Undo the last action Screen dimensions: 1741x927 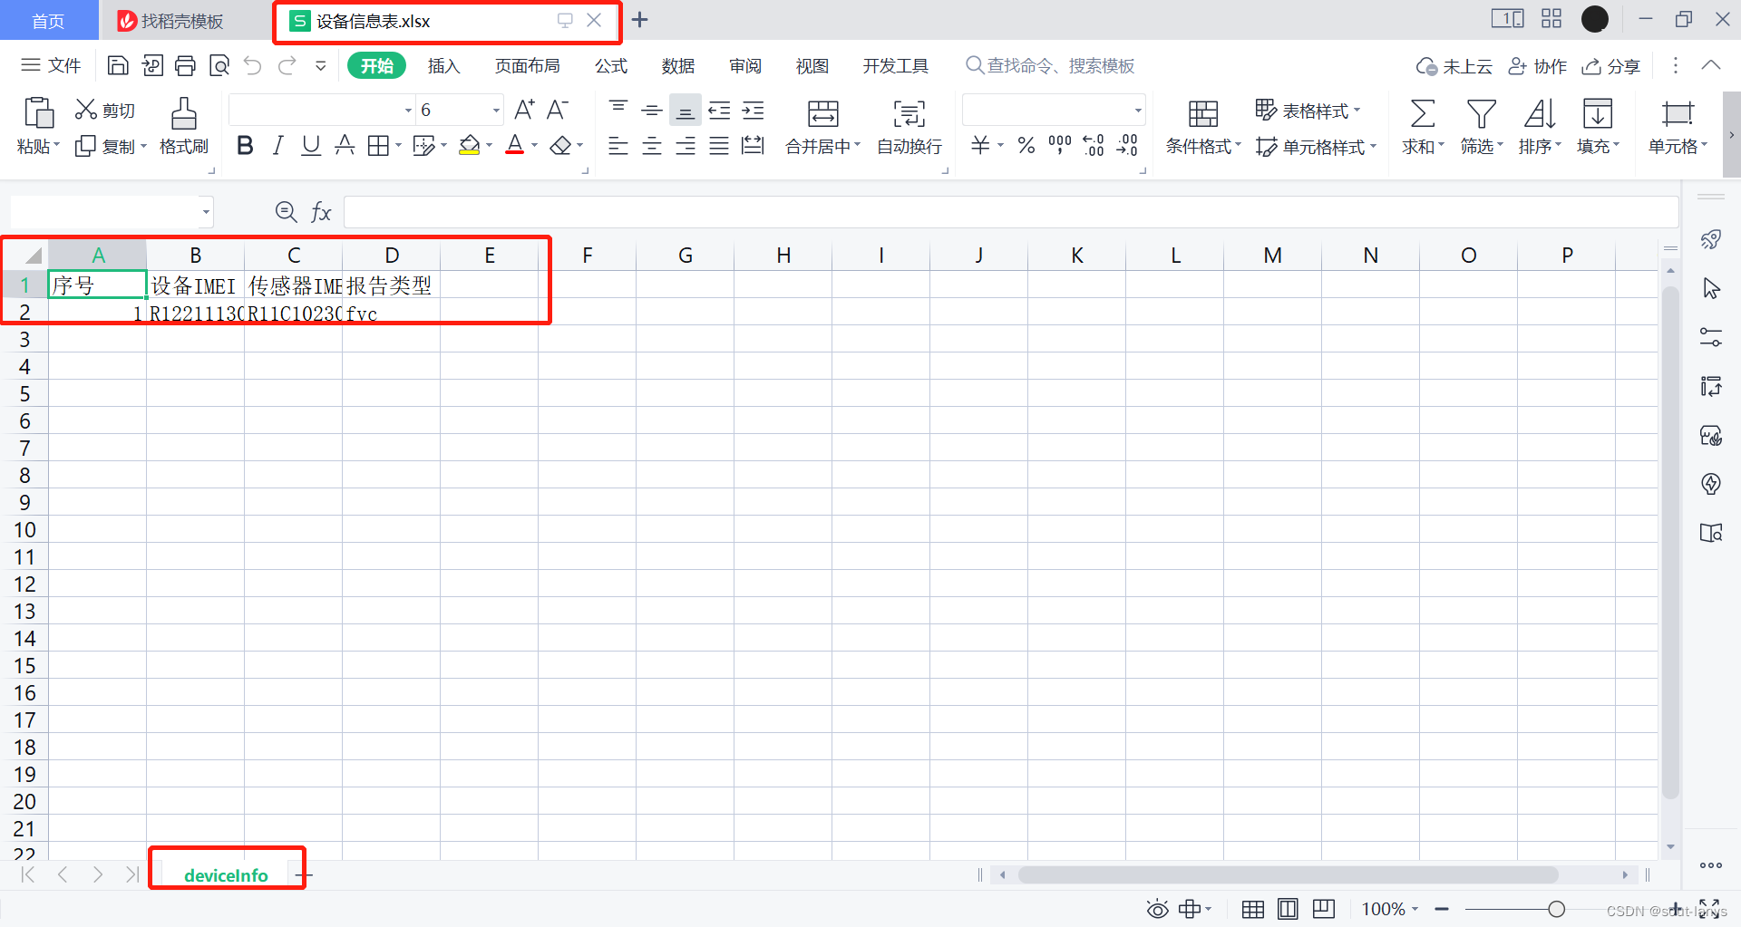253,65
